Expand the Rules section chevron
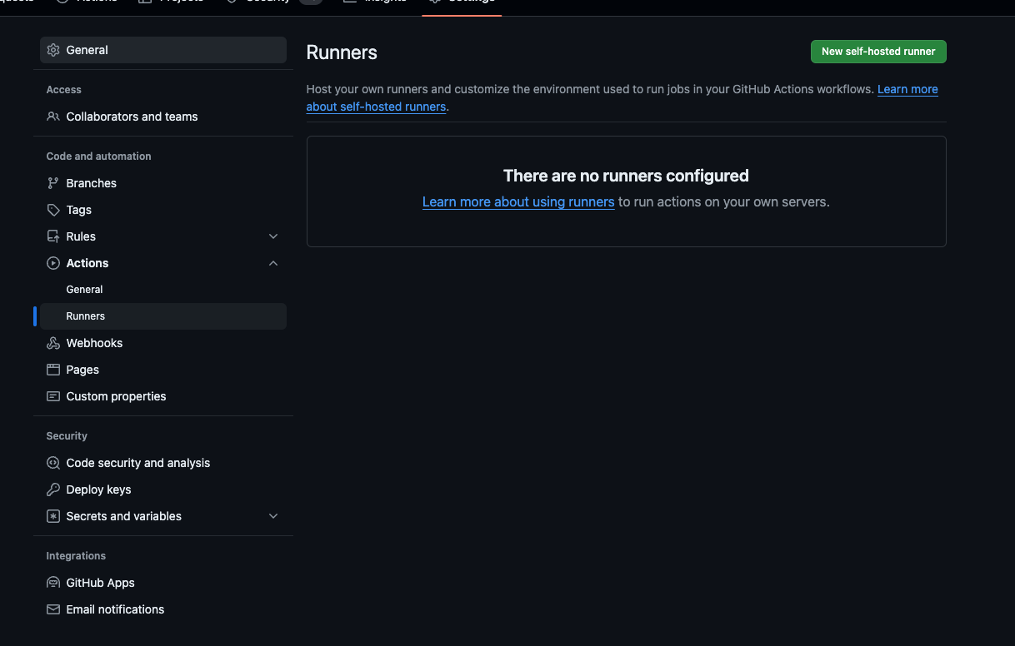Screen dimensions: 1015x646 pos(273,236)
